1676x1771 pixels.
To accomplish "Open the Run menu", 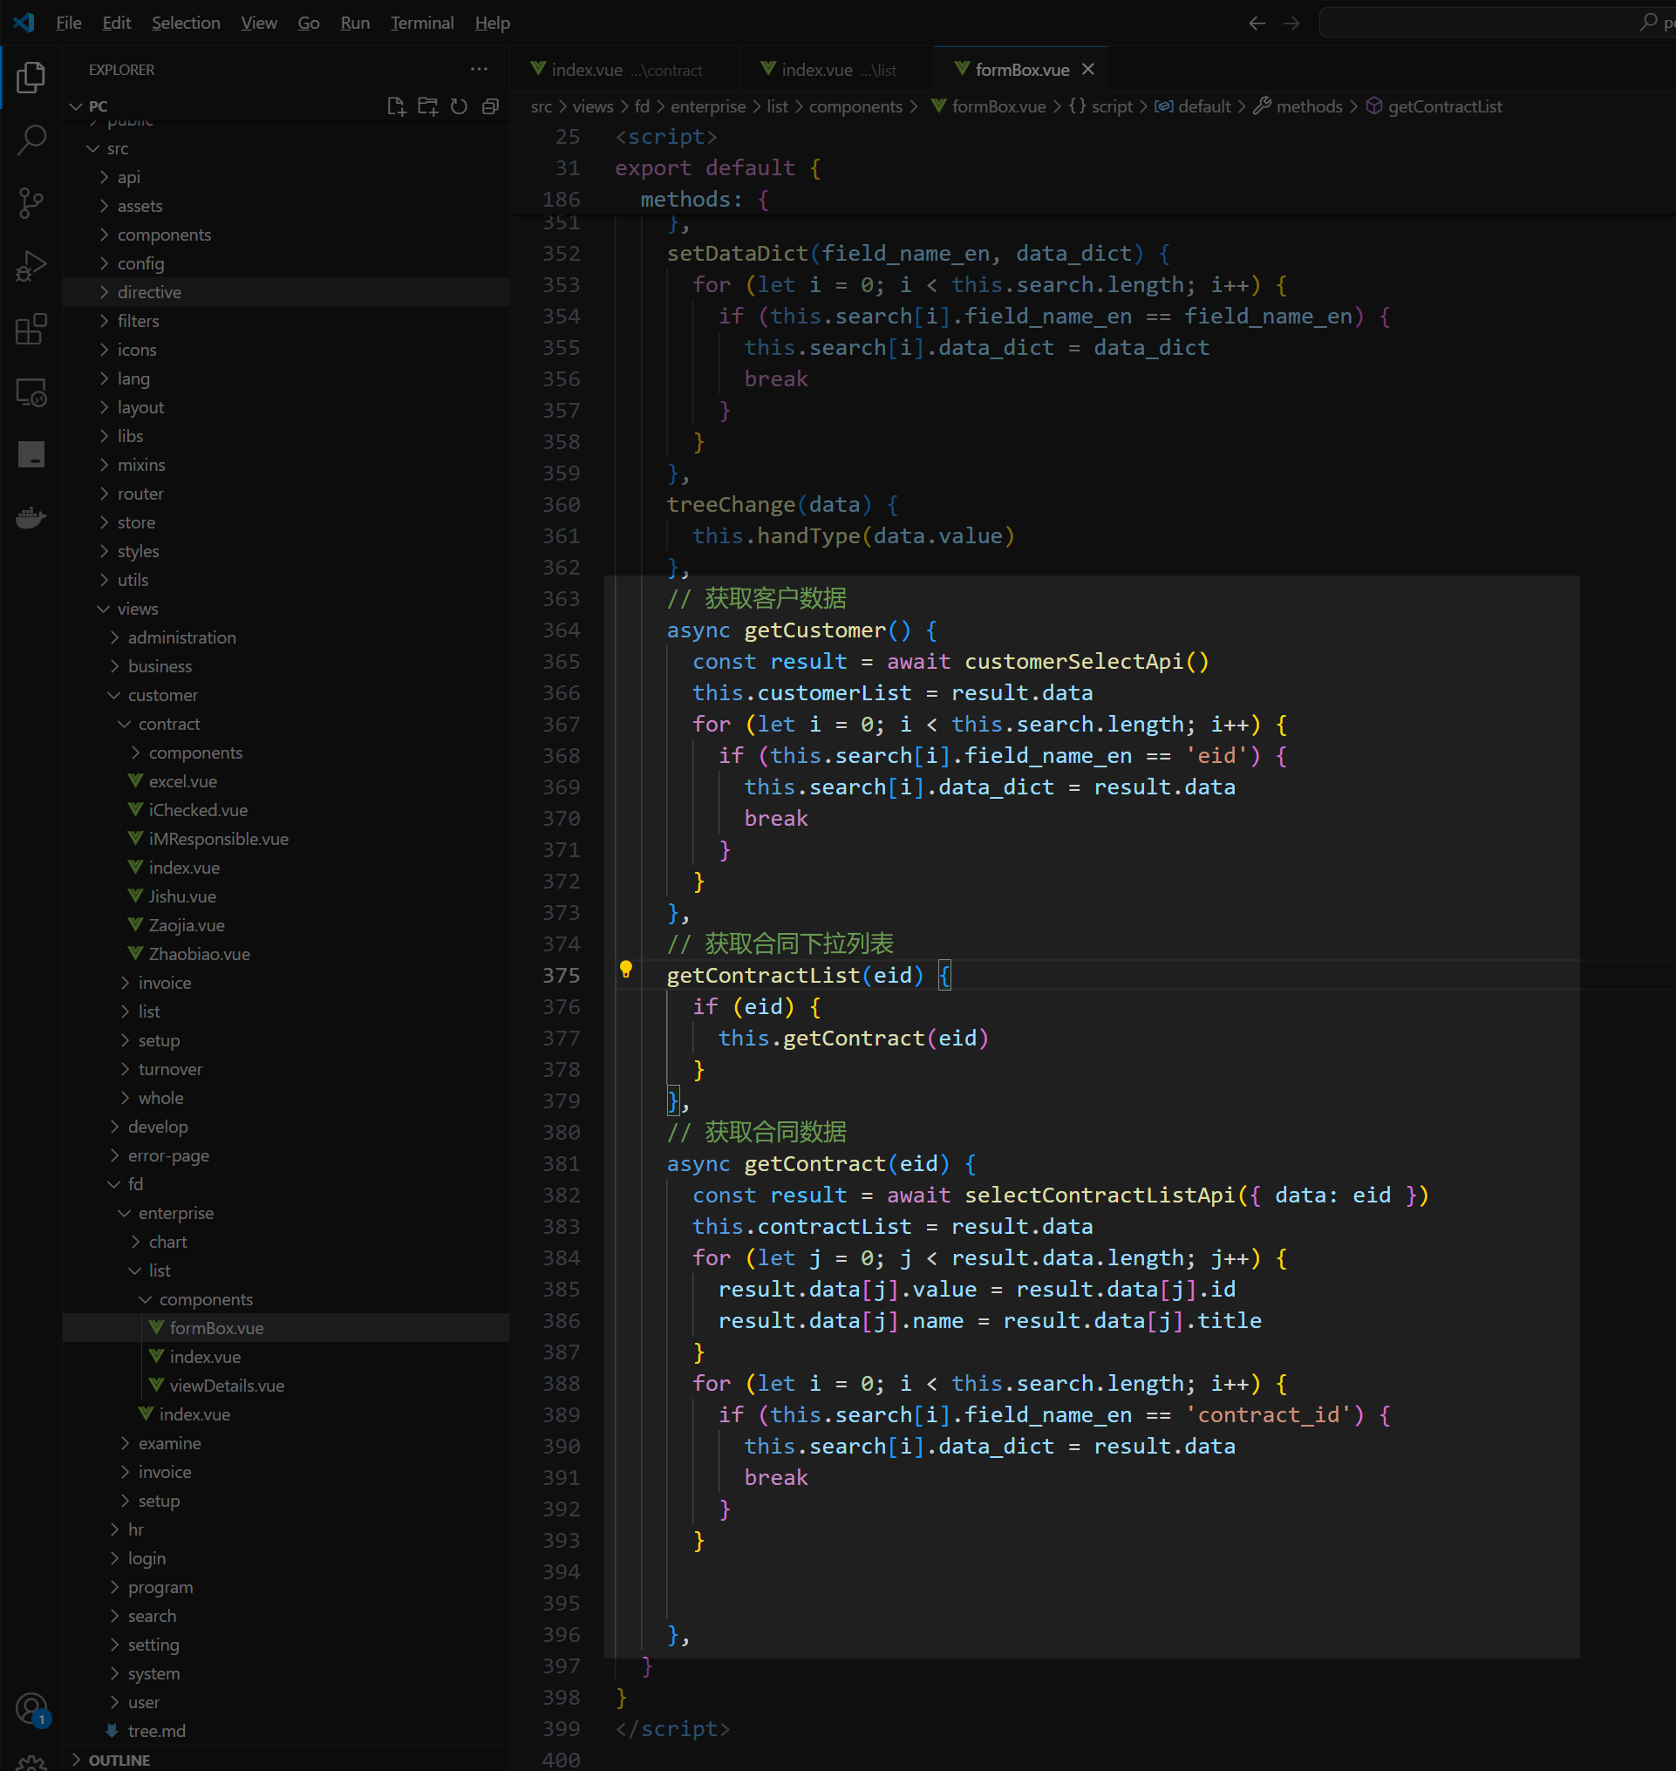I will point(355,23).
